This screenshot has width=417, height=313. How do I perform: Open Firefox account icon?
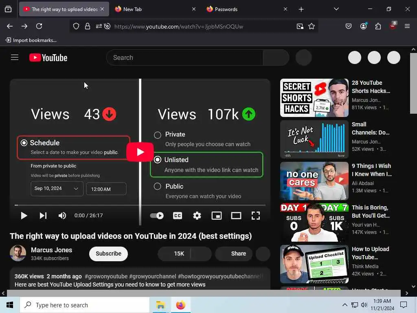point(363,26)
